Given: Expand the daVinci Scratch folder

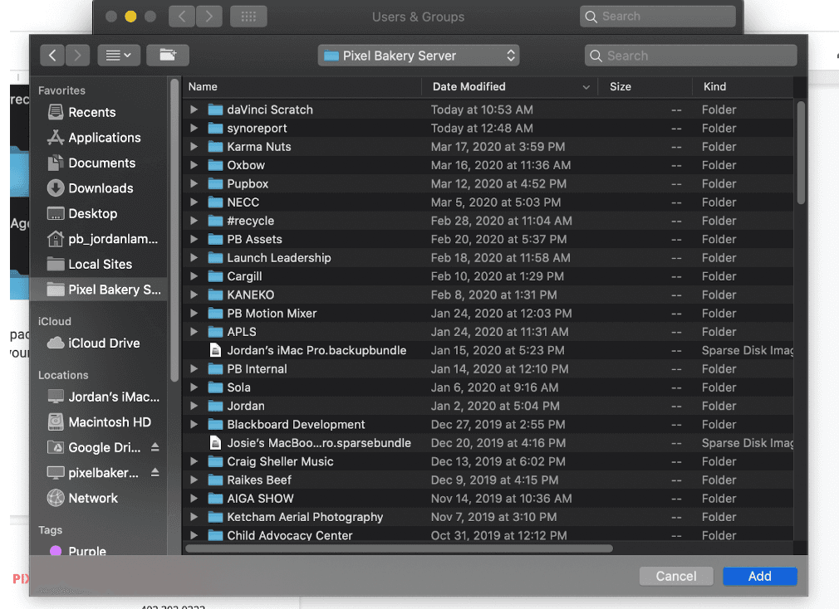Looking at the screenshot, I should [x=194, y=110].
